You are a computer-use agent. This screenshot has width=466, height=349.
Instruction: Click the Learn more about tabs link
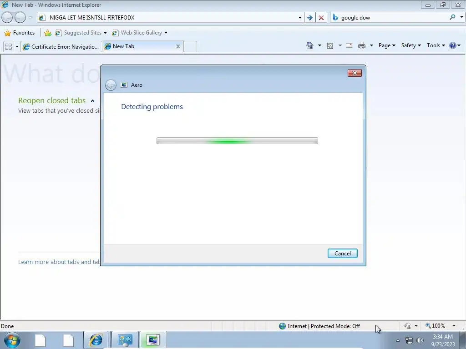click(59, 262)
